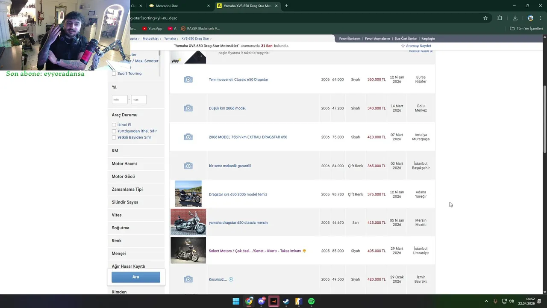Go to Yamaha breadcrumb
Viewport: 547px width, 308px height.
click(x=170, y=38)
